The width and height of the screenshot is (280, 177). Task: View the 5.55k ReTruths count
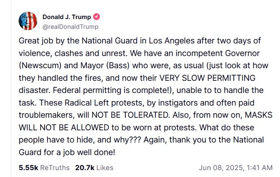(x=28, y=167)
